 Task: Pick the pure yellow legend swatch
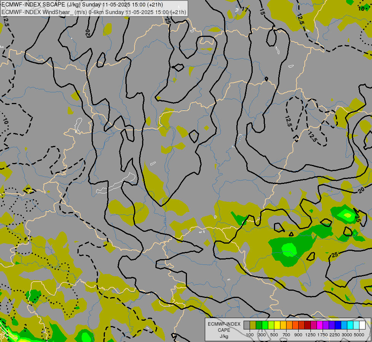[x=277, y=325]
